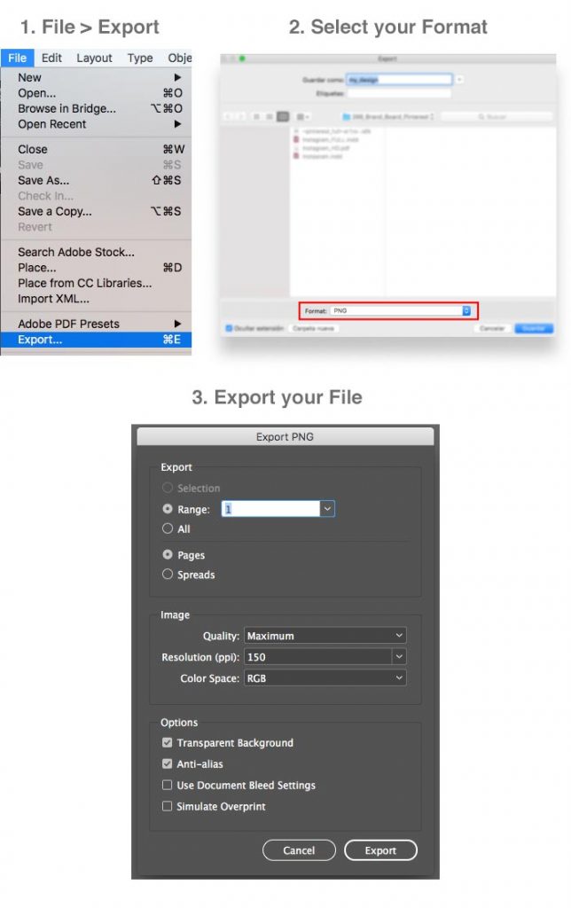This screenshot has height=908, width=571.
Task: Open the current folder location popup
Action: point(388,116)
